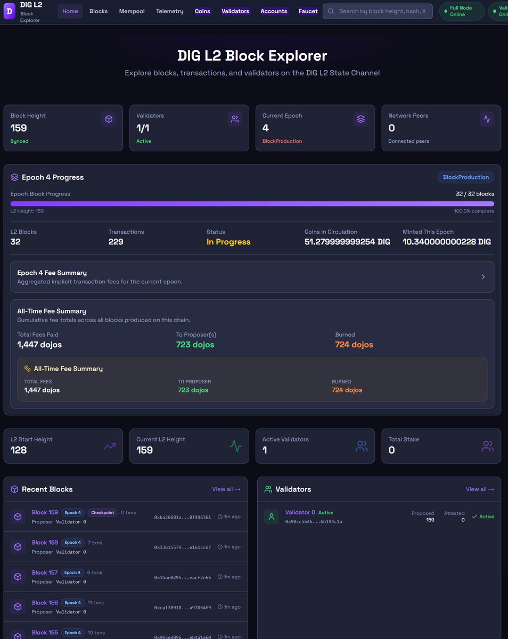The image size is (508, 639).
Task: Click the BlockProduction badge in Epoch Progress
Action: [466, 177]
